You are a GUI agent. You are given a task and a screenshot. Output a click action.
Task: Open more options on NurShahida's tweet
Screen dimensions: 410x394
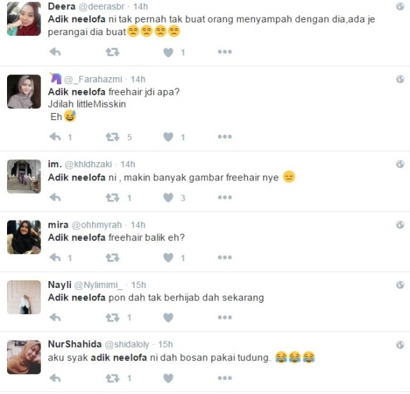(x=225, y=378)
